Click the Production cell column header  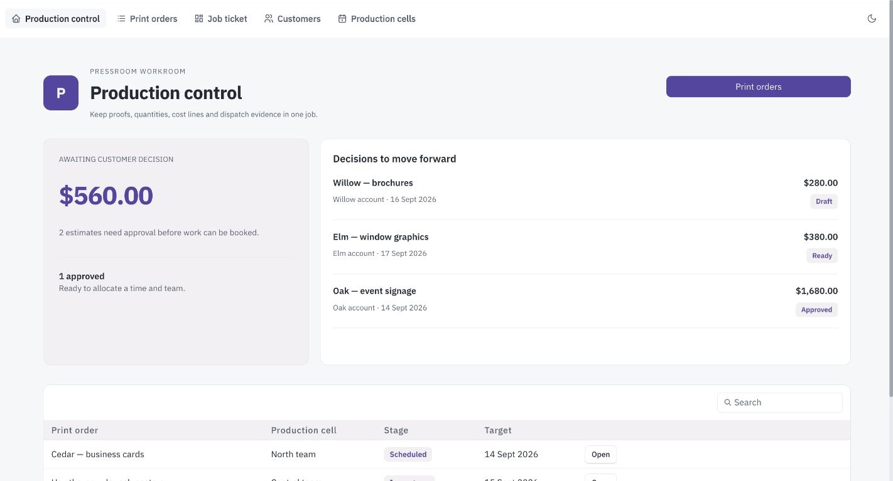click(304, 430)
